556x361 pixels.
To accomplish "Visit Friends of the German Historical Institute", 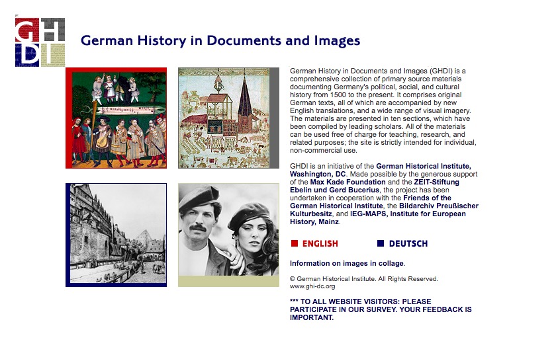I will click(x=371, y=202).
